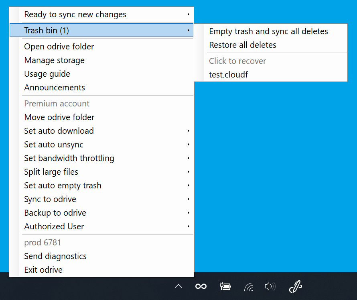Open odrive folder from menu
The height and width of the screenshot is (300, 357).
pyautogui.click(x=101, y=47)
